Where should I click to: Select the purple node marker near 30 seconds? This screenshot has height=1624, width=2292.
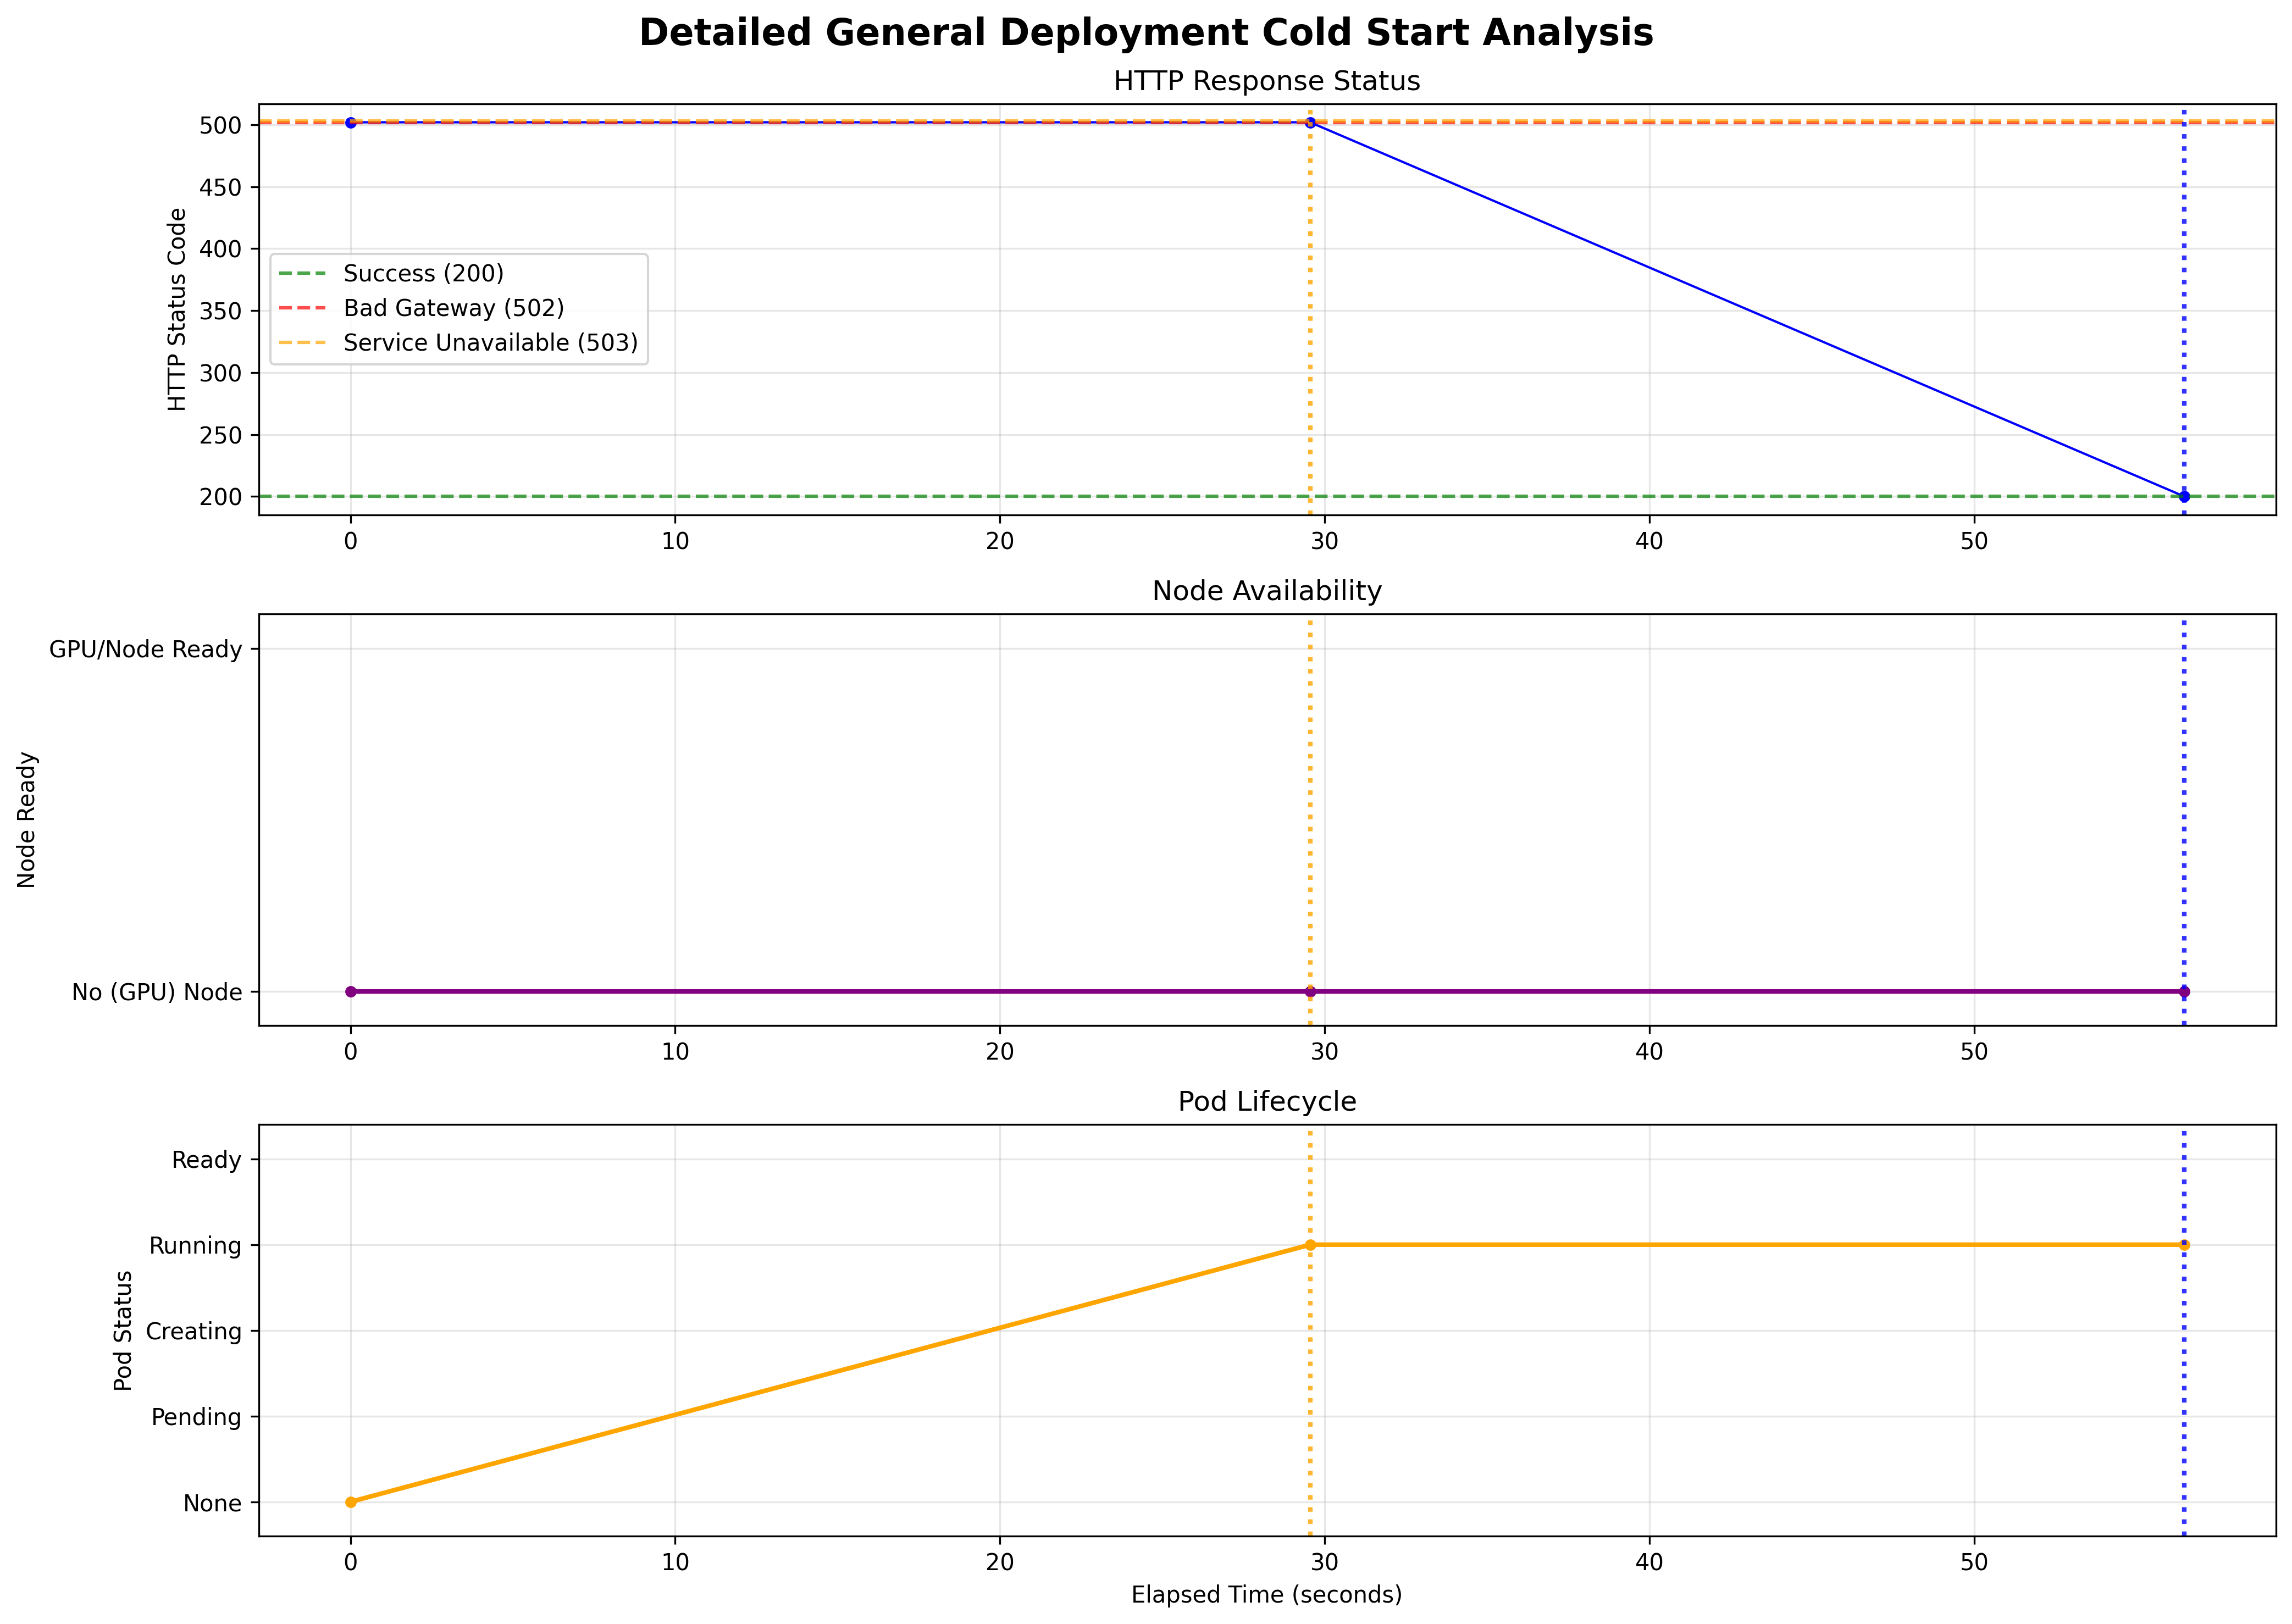point(1310,991)
